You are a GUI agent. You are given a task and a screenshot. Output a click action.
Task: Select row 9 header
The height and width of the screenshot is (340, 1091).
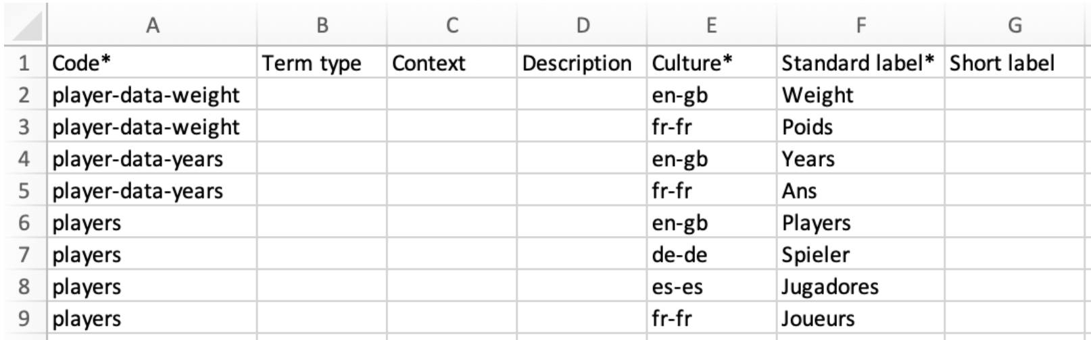point(26,318)
